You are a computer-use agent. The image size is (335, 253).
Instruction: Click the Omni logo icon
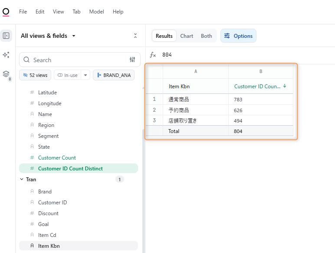click(6, 12)
